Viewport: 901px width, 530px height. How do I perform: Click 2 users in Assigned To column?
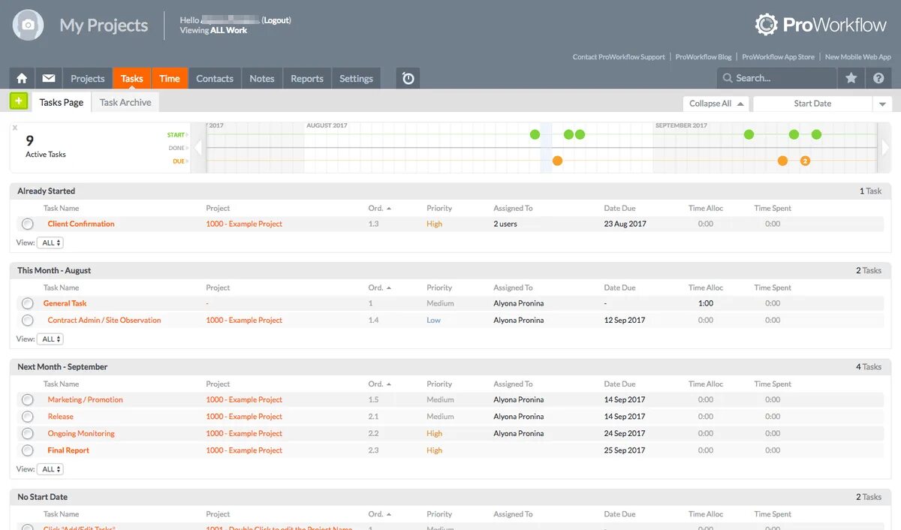click(x=505, y=224)
